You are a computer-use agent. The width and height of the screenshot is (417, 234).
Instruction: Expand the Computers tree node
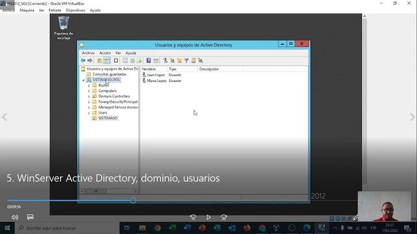(89, 91)
